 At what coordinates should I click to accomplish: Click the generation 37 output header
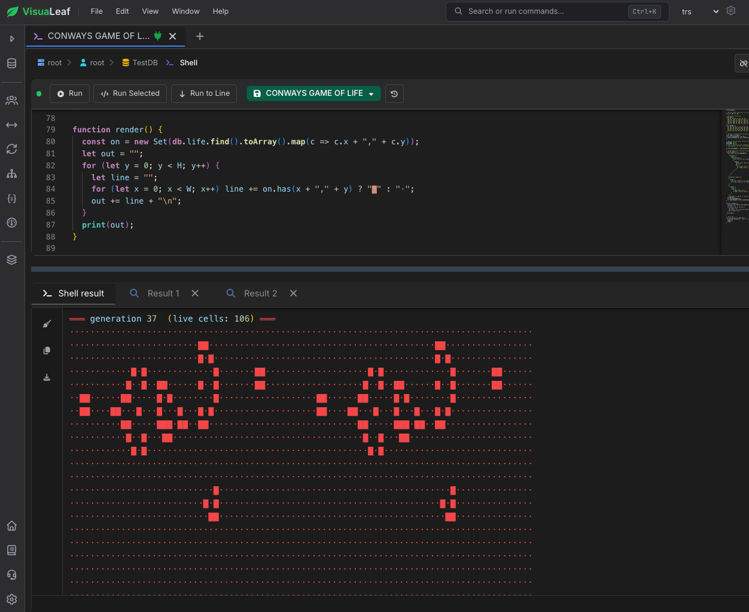[x=172, y=319]
